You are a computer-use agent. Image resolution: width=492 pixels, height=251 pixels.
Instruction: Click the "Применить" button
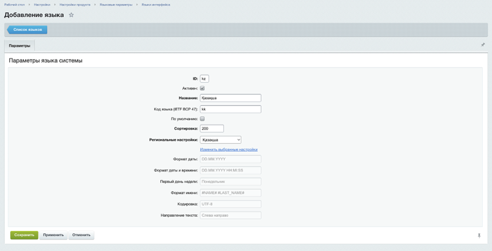[x=53, y=235]
